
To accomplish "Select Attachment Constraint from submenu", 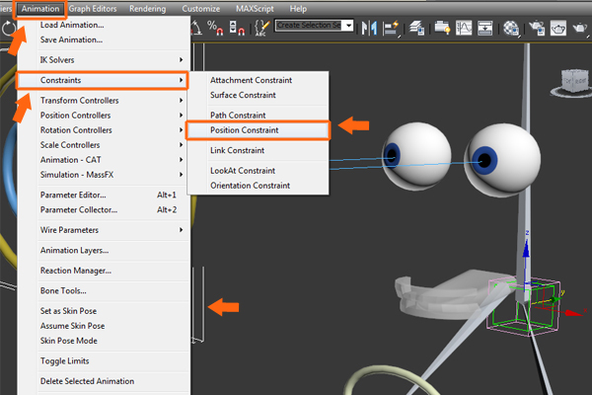I will (x=258, y=80).
